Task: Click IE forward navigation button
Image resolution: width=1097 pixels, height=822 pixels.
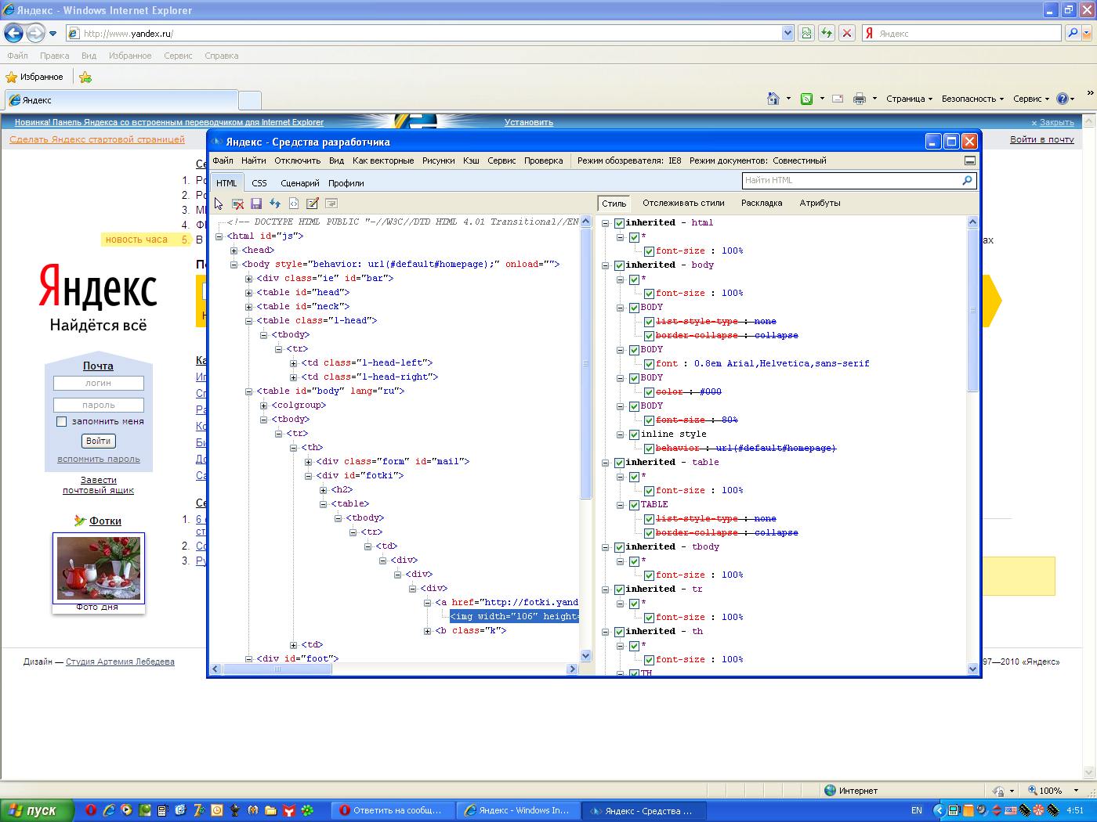Action: (x=35, y=33)
